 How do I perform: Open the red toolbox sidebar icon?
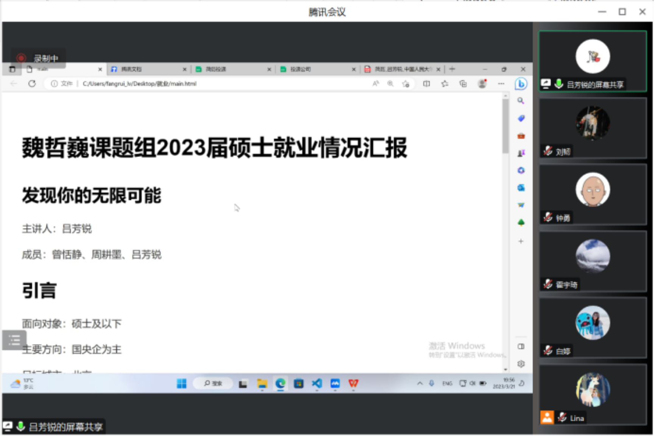521,136
